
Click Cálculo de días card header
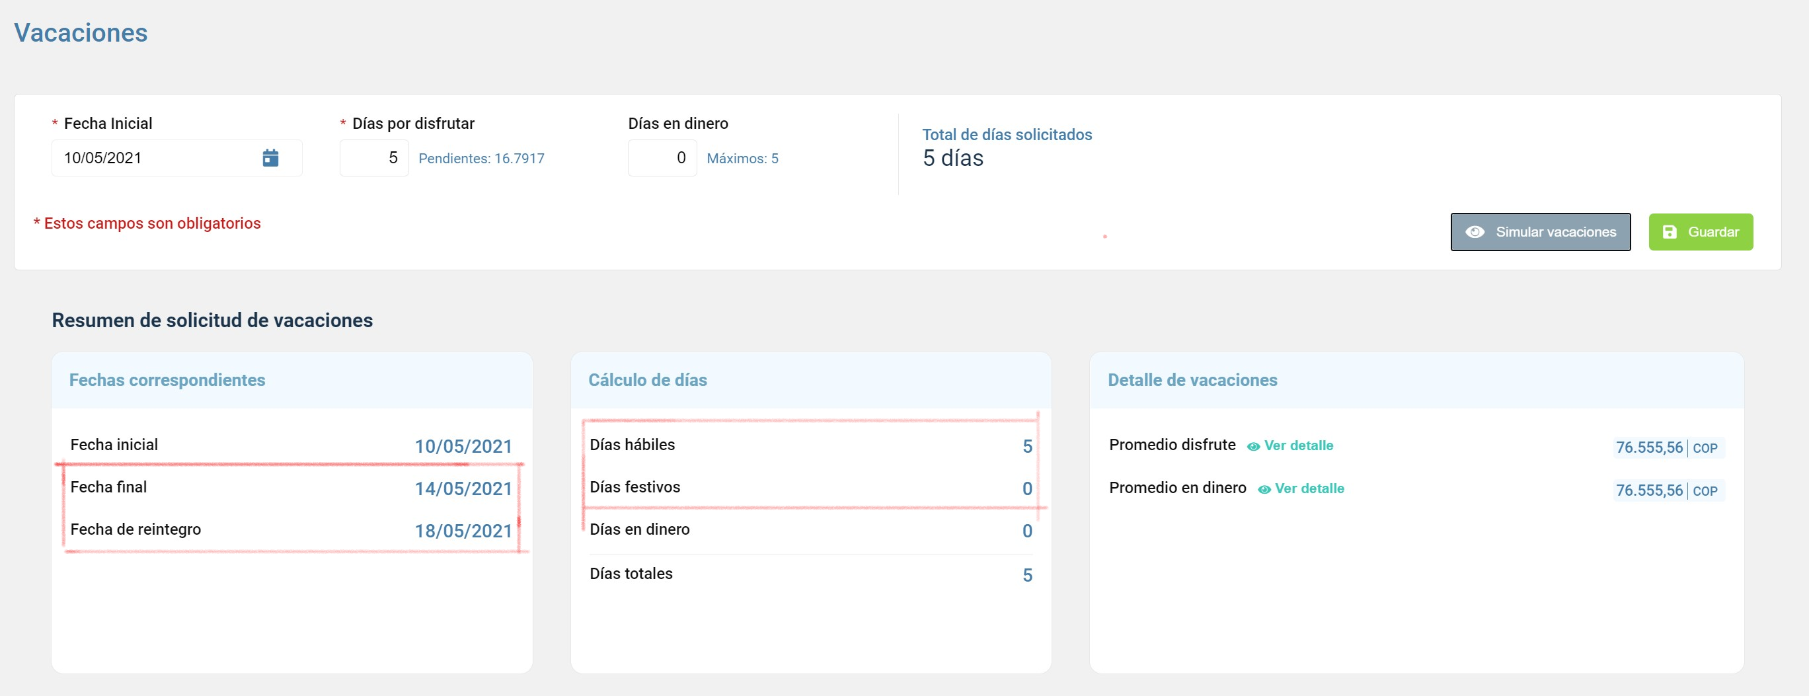(x=810, y=380)
